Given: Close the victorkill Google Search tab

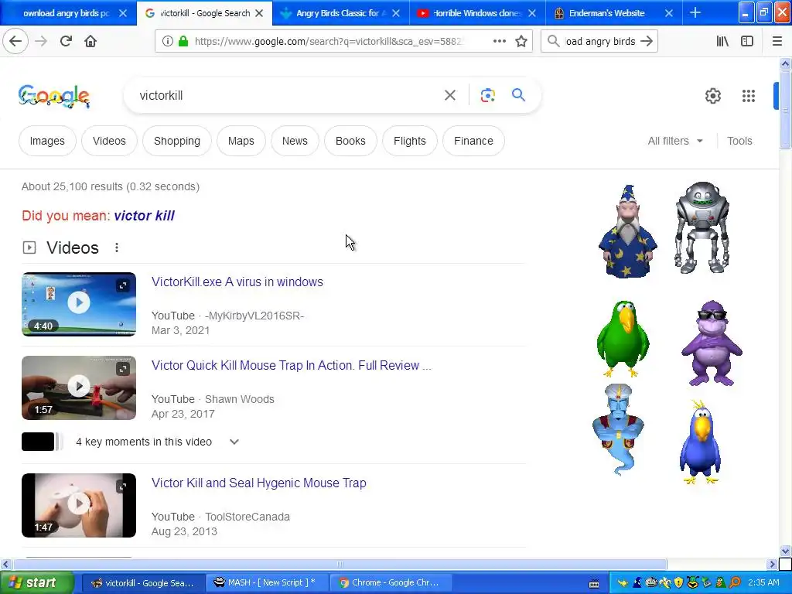Looking at the screenshot, I should 259,13.
